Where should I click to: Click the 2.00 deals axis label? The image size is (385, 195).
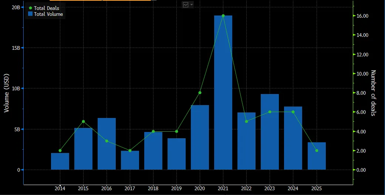[x=361, y=151]
